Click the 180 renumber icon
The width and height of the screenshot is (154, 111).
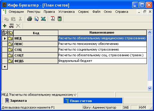11,26
